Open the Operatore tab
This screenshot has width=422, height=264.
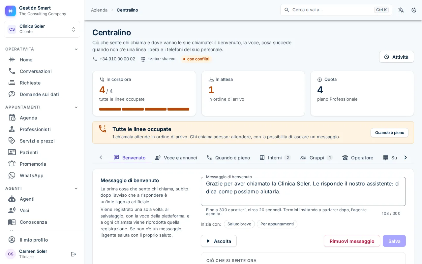click(358, 158)
